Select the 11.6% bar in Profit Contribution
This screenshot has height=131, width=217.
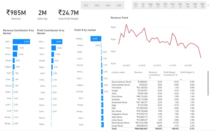coord(53,54)
